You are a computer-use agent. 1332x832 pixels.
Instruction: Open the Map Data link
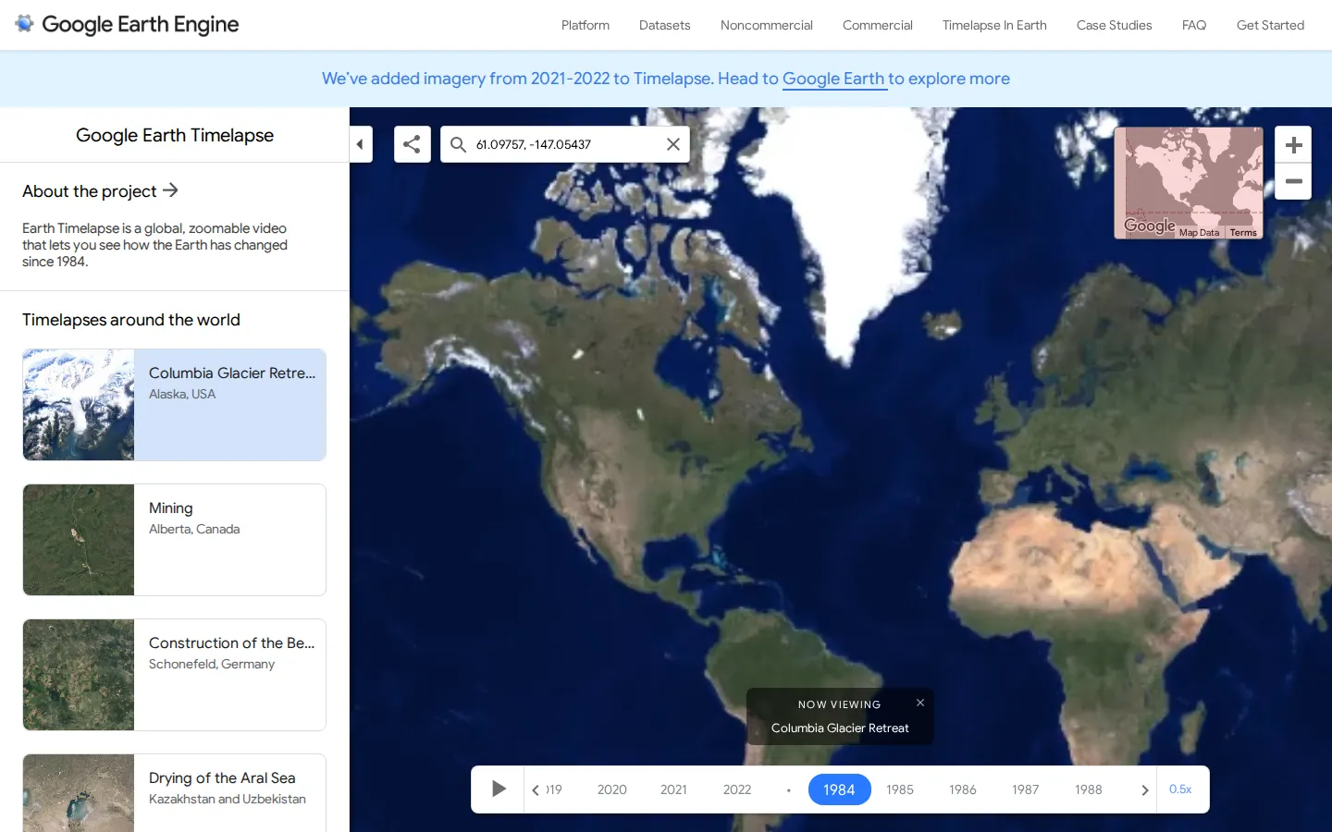click(x=1199, y=233)
